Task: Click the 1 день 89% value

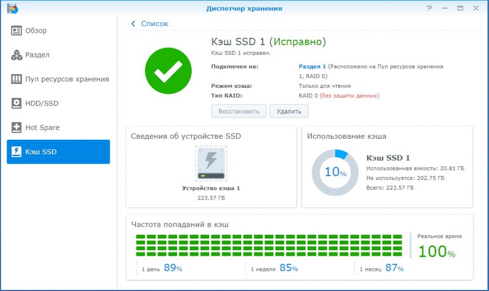Action: [x=173, y=268]
